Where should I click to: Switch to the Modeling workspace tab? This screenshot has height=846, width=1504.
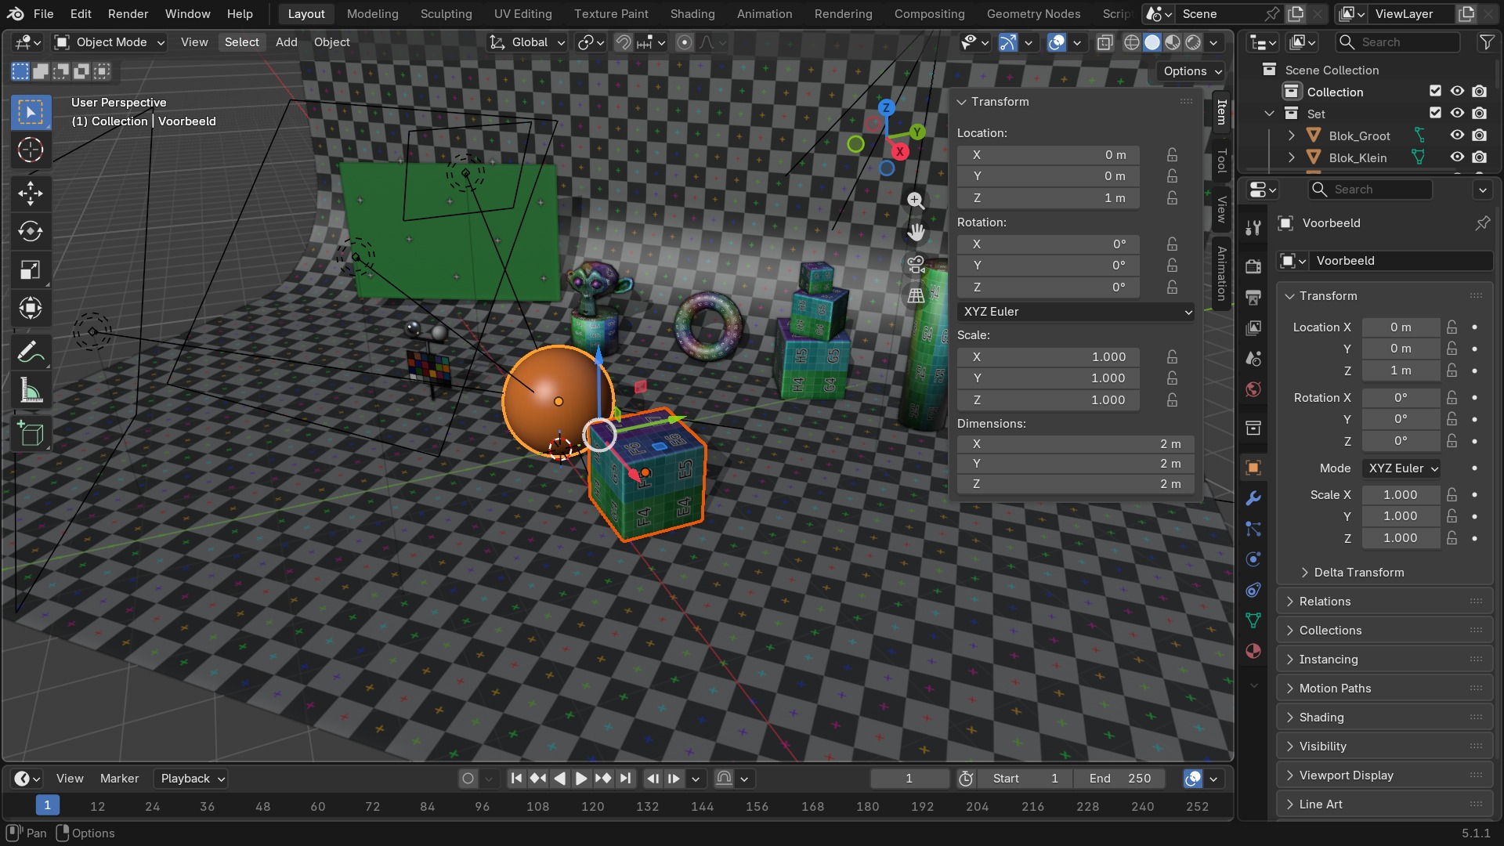(372, 14)
